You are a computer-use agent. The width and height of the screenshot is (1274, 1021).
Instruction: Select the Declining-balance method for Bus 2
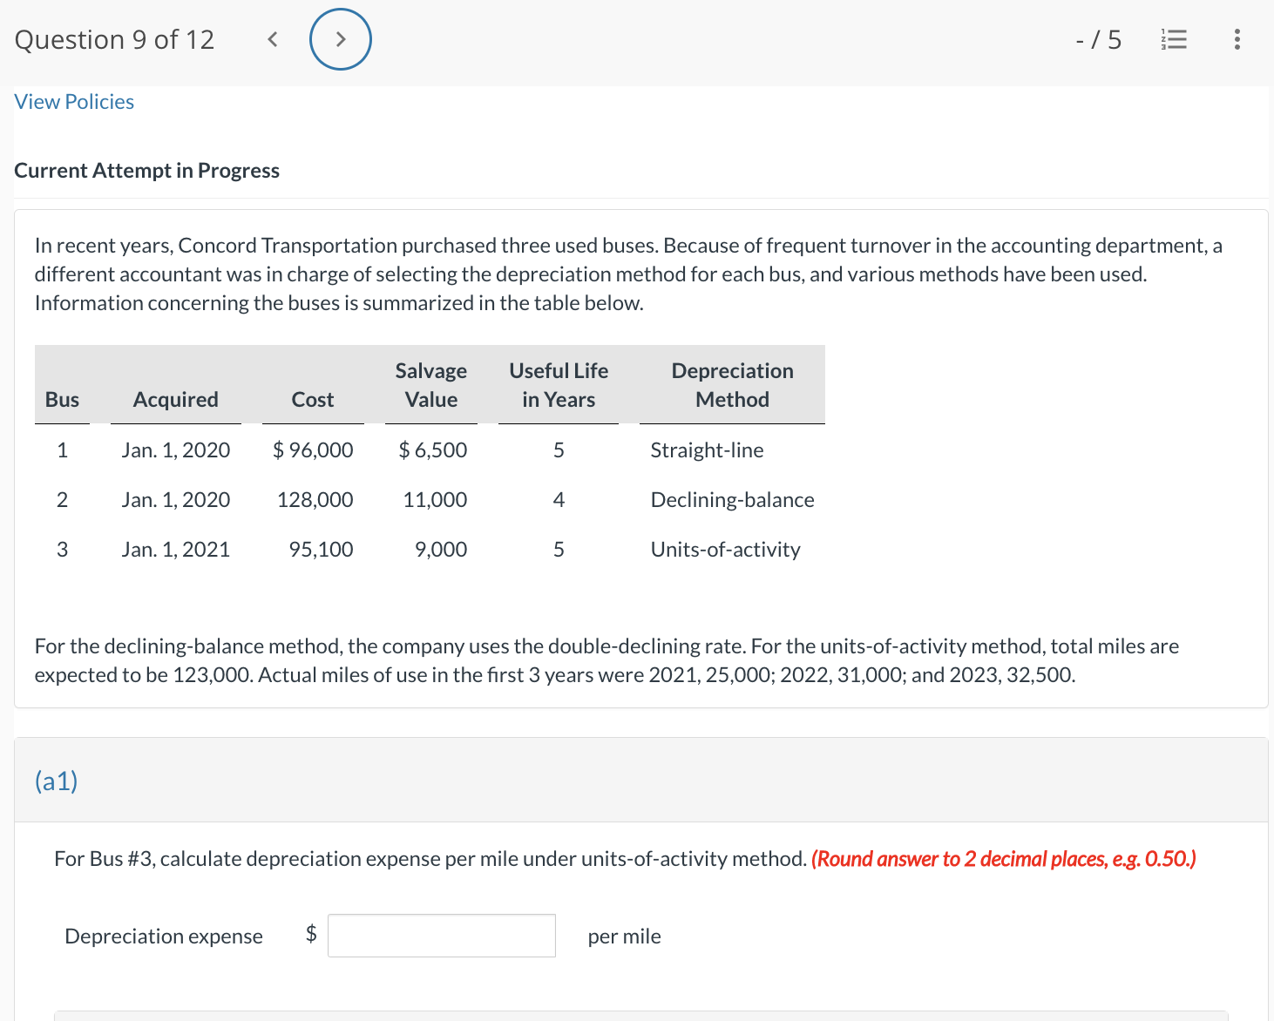click(x=731, y=500)
